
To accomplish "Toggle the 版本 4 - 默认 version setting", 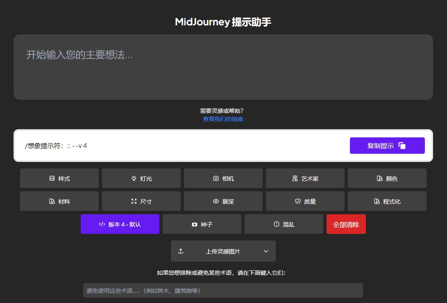I will 120,224.
